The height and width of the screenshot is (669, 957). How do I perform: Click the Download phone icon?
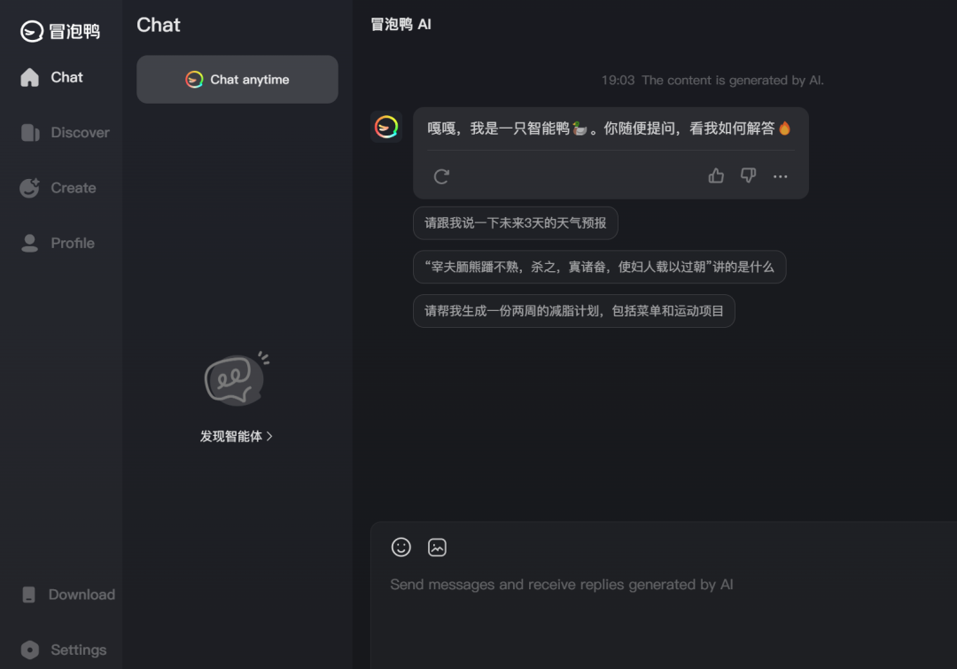click(28, 595)
